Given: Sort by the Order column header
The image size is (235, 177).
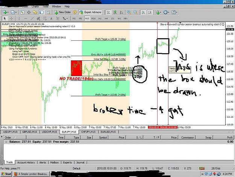Looking at the screenshot, I should pyautogui.click(x=15, y=137).
